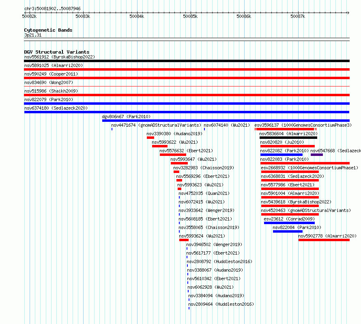
Task: Open nsv5576632 (Ebert2021) variant
Action: (186, 151)
